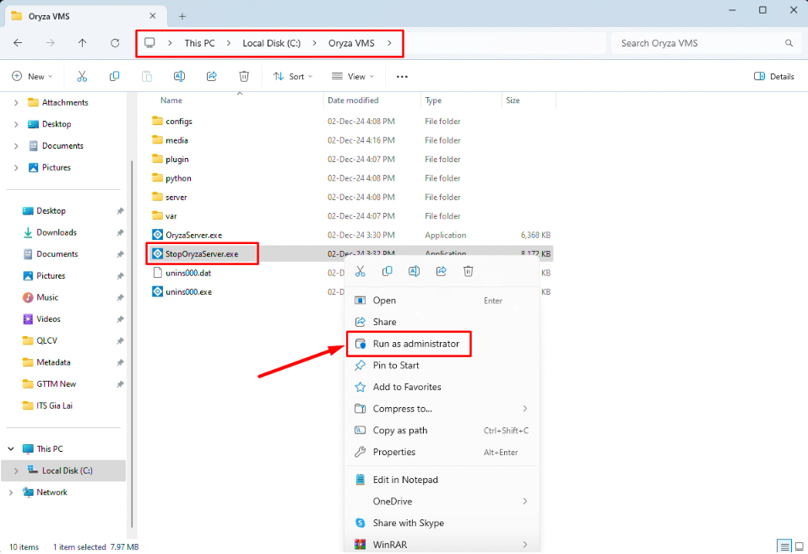Toggle the Details pane button
This screenshot has height=554, width=808.
click(x=773, y=76)
